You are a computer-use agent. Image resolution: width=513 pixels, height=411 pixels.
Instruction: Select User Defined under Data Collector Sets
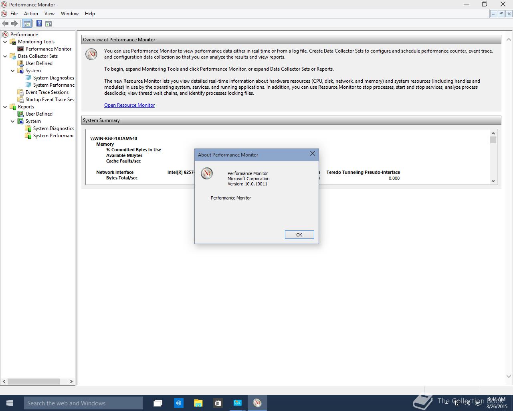(x=39, y=63)
